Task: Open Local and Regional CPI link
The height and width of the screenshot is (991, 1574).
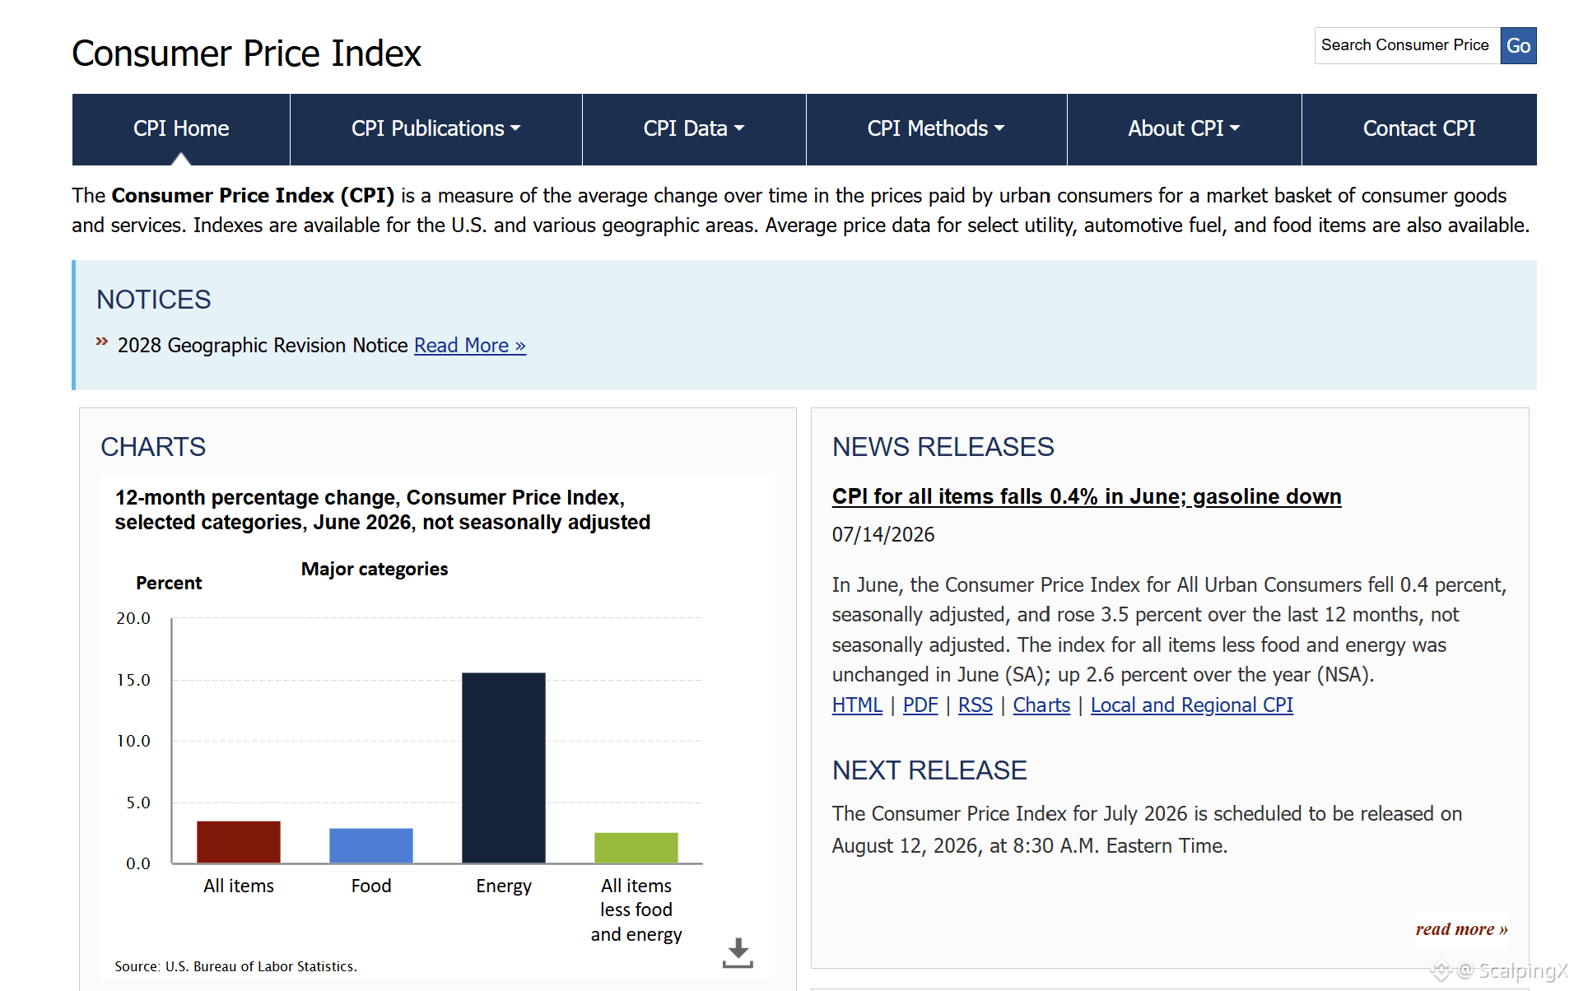Action: coord(1192,705)
